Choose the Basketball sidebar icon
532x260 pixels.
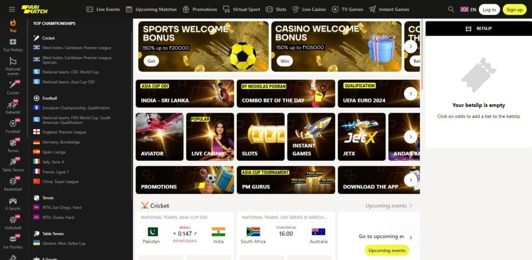13,181
